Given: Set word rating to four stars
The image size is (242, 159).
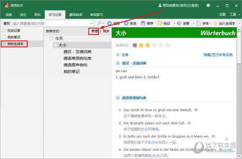Looking at the screenshot, I should [x=161, y=45].
